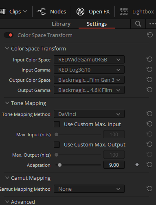This screenshot has width=156, height=205.
Task: Collapse the Tone Mapping section
Action: click(x=7, y=103)
